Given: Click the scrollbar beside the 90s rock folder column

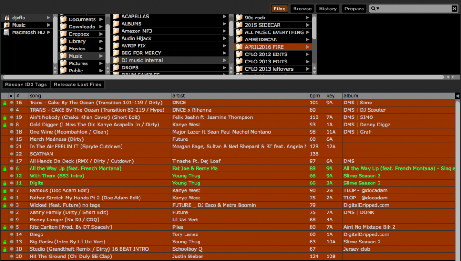Looking at the screenshot, I should click(x=314, y=27).
